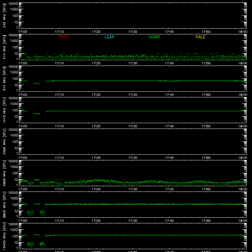Click the green SGMR station label
The width and height of the screenshot is (252, 252).
154,37
